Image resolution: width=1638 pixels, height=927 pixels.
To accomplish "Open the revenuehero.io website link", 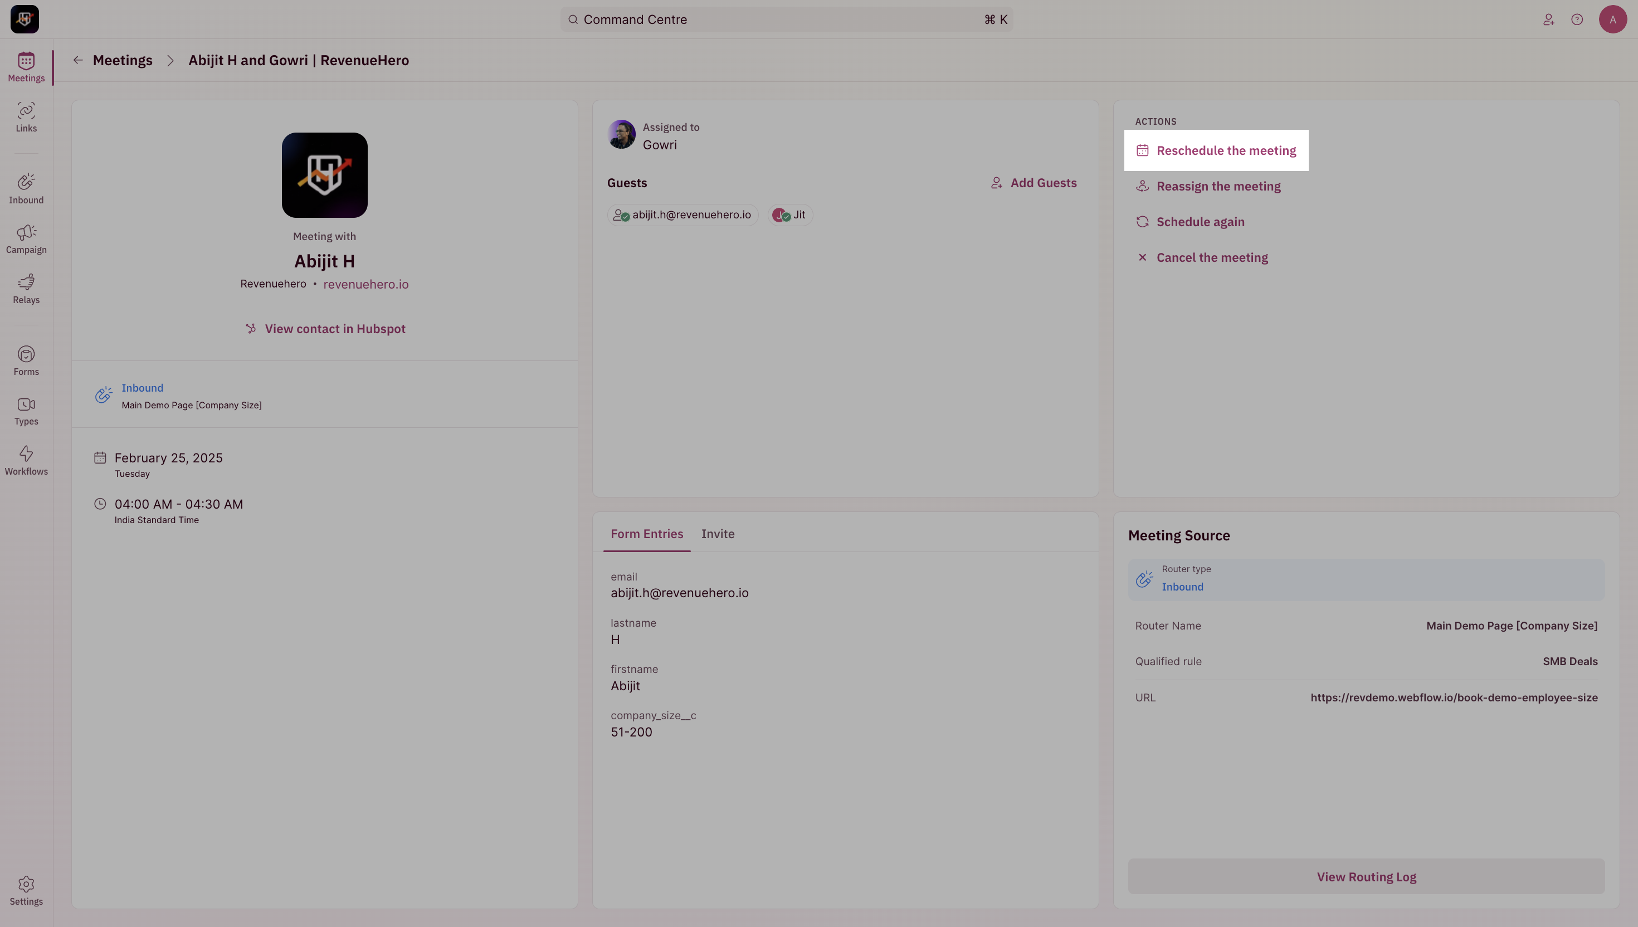I will (365, 285).
